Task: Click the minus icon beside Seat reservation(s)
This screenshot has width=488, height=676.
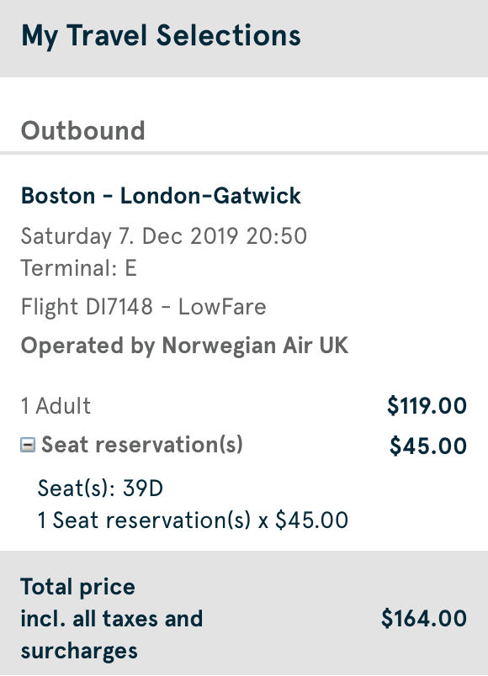Action: [x=30, y=445]
